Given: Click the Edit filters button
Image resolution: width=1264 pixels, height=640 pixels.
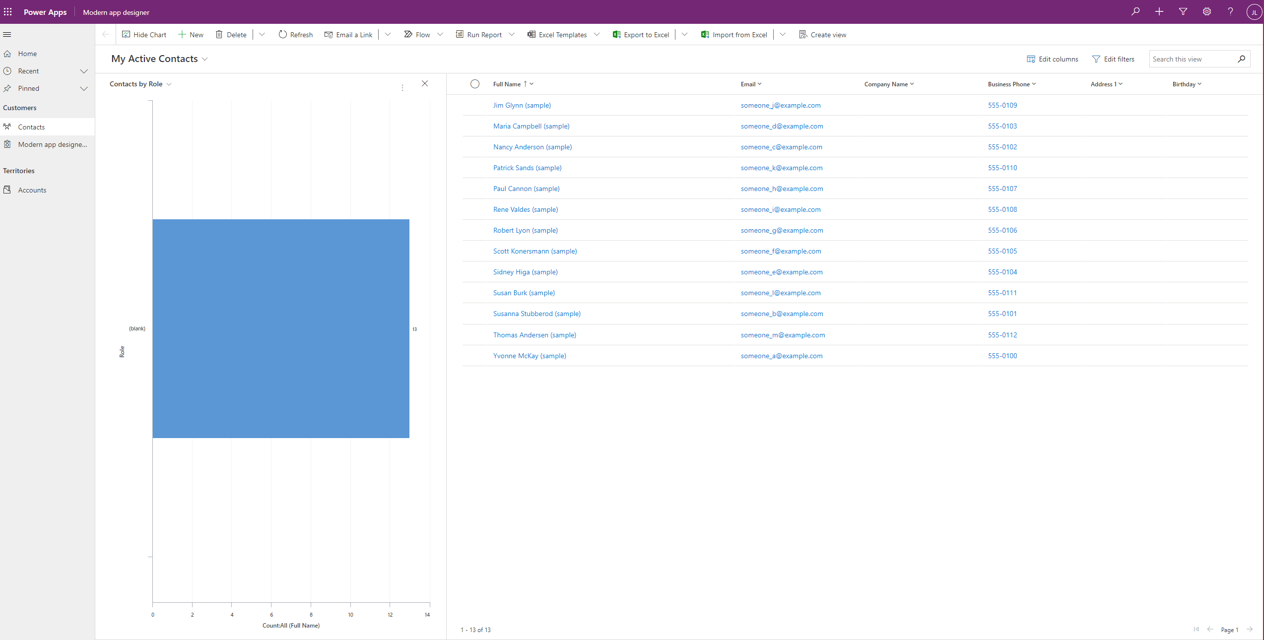Looking at the screenshot, I should click(1113, 58).
